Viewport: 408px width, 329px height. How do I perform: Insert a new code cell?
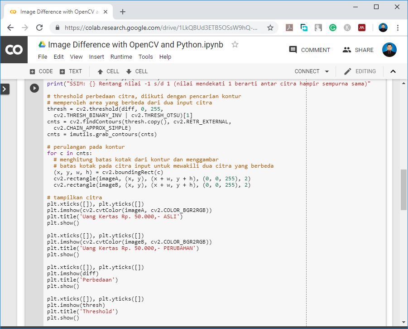click(41, 71)
